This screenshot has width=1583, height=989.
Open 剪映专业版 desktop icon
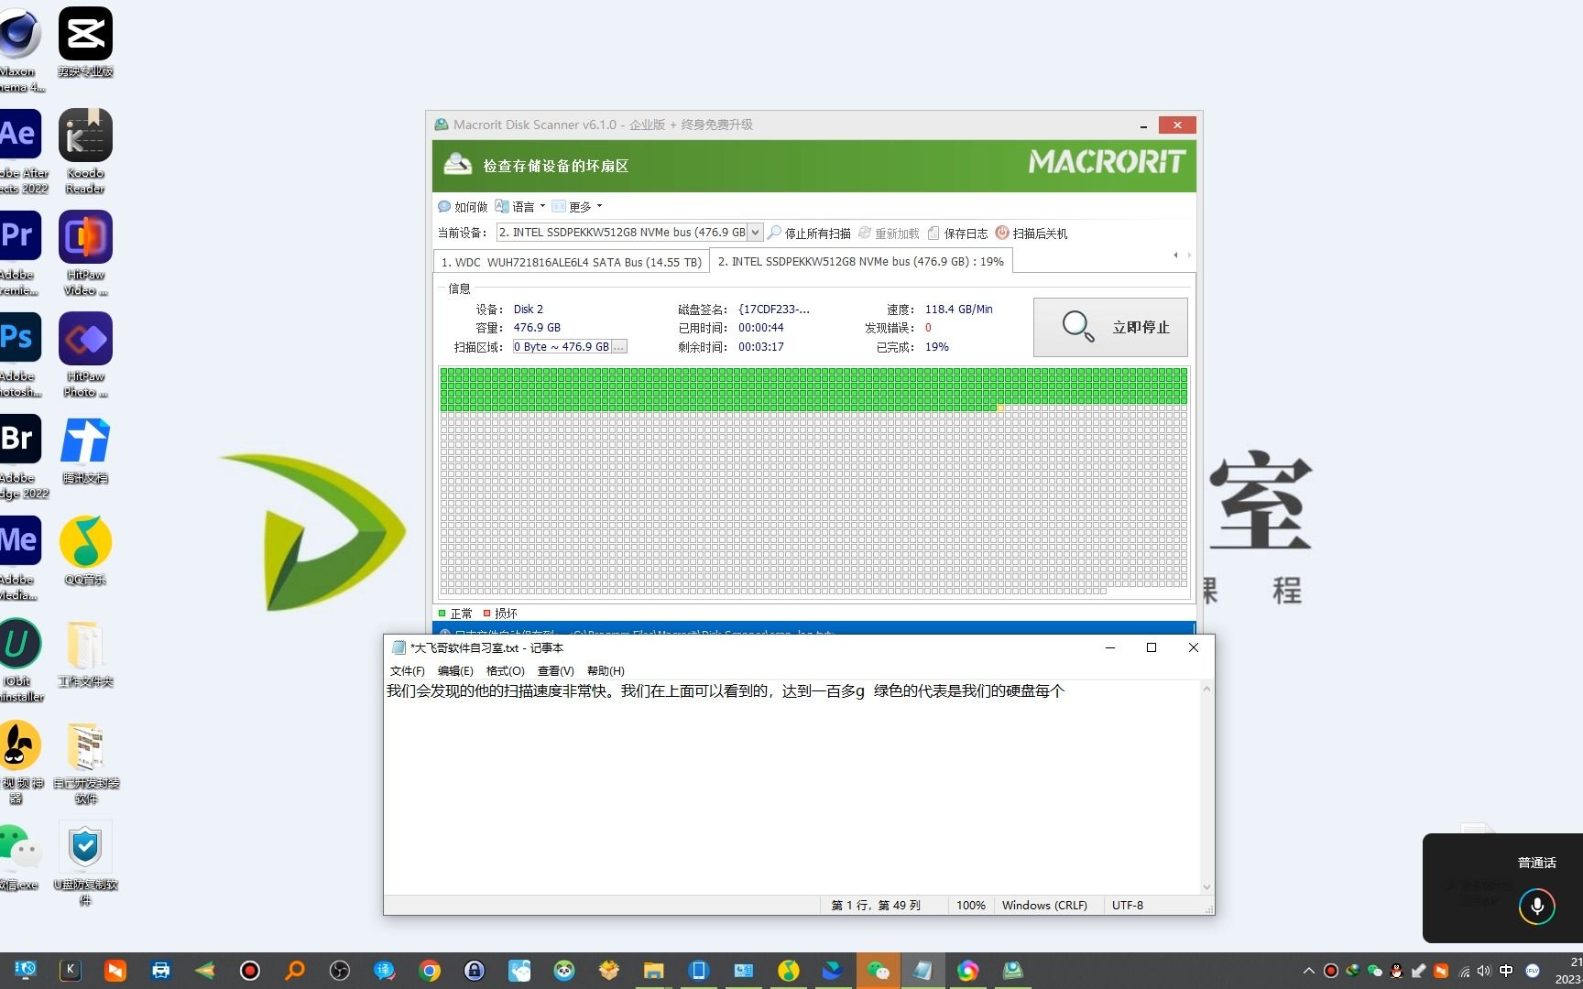pyautogui.click(x=85, y=42)
